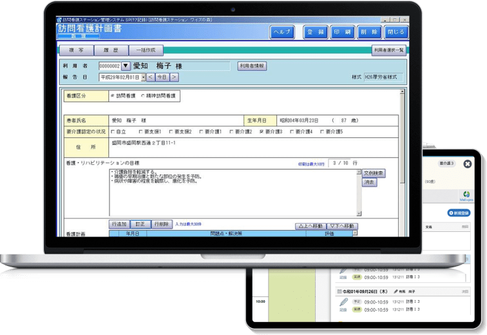The width and height of the screenshot is (487, 335).
Task: Check the 要介護1 checkbox
Action: pyautogui.click(x=201, y=131)
